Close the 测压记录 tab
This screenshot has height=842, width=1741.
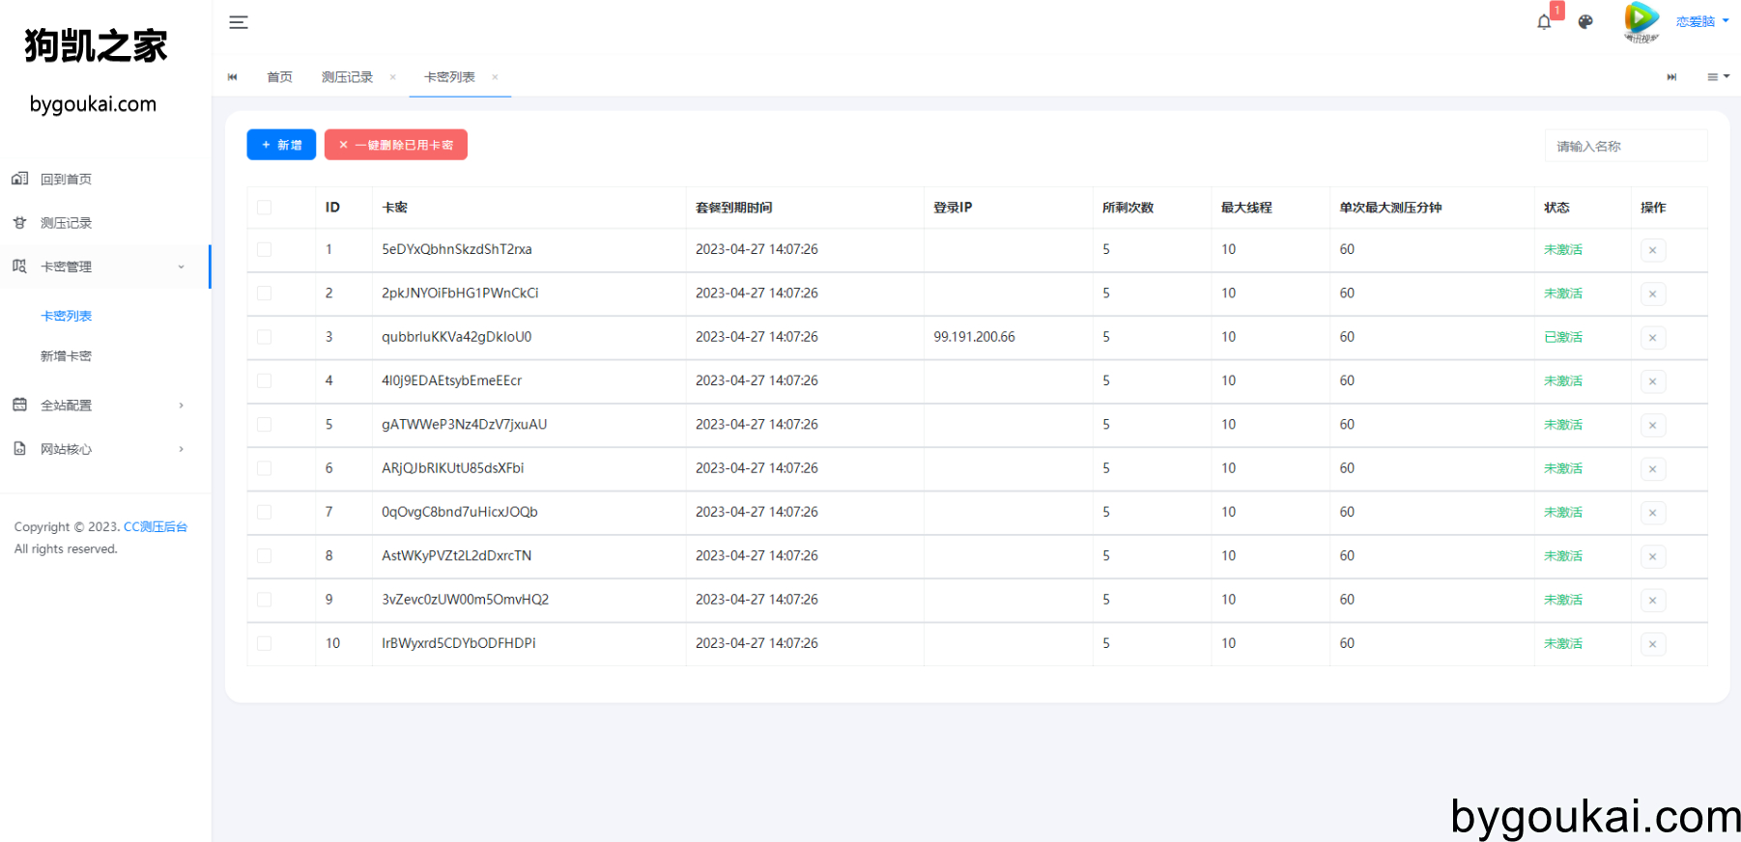[392, 77]
